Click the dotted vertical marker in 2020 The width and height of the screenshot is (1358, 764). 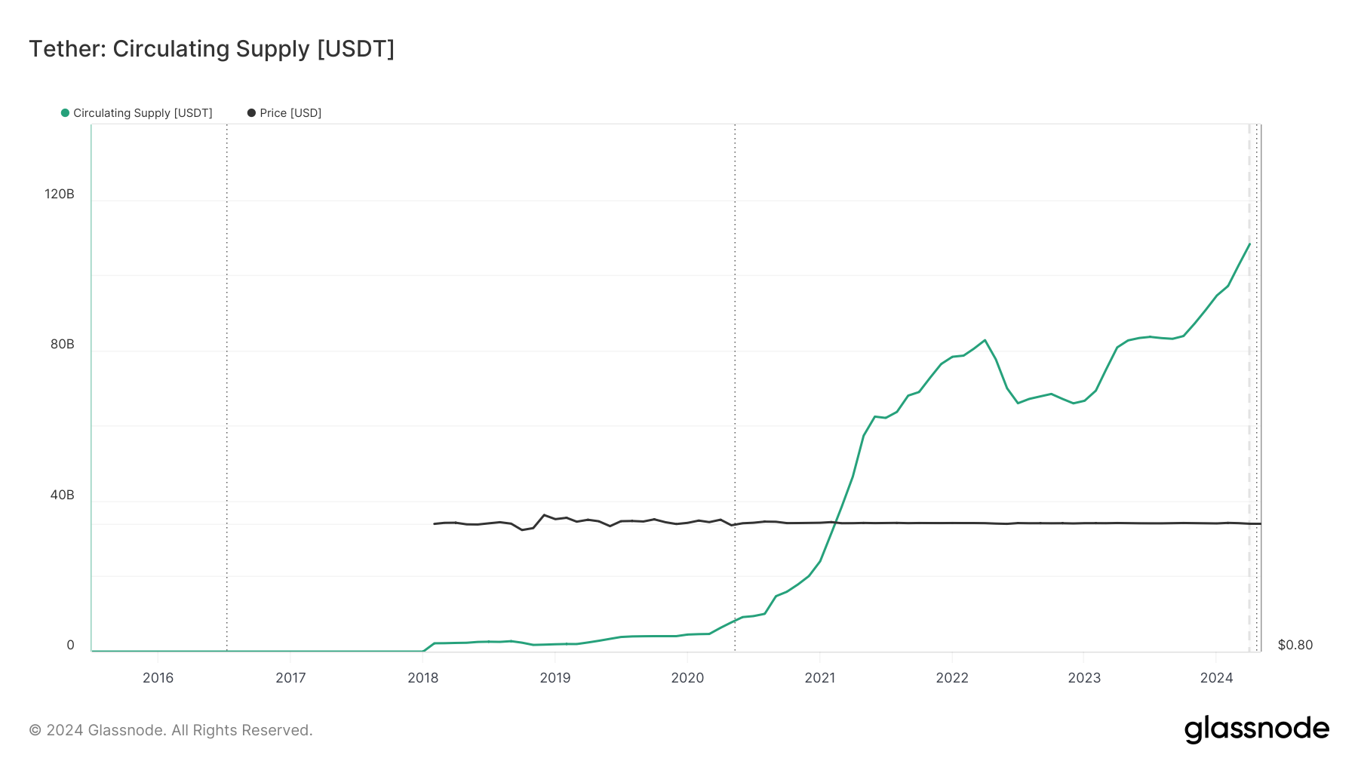pos(735,388)
